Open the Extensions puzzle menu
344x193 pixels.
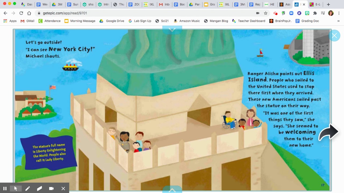tap(315, 13)
